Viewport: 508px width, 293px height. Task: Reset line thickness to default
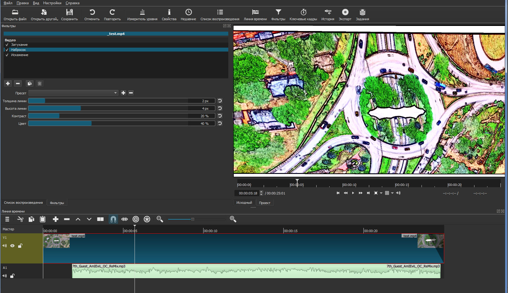pyautogui.click(x=220, y=101)
